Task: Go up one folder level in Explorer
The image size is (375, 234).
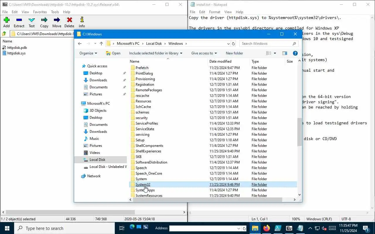Action: (101, 44)
